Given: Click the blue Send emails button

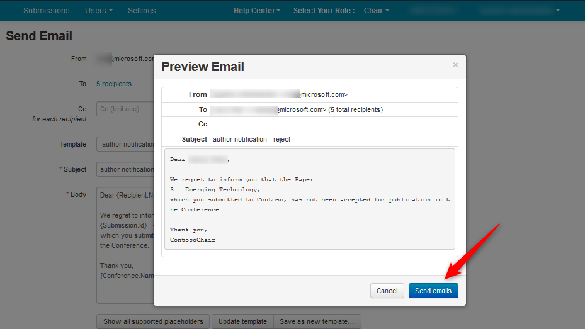Looking at the screenshot, I should [x=433, y=291].
